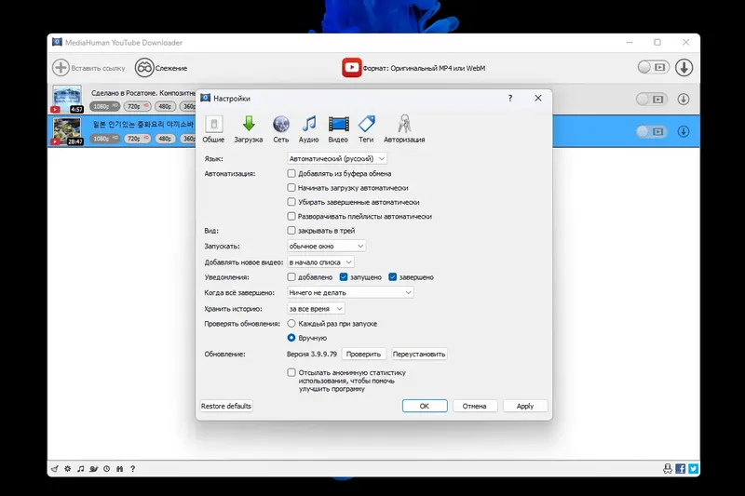
Task: Download the Korean-titled video row
Action: point(684,131)
